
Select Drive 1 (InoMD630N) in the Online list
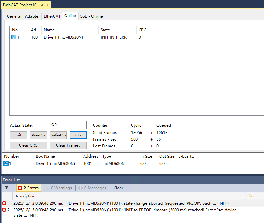tap(63, 37)
